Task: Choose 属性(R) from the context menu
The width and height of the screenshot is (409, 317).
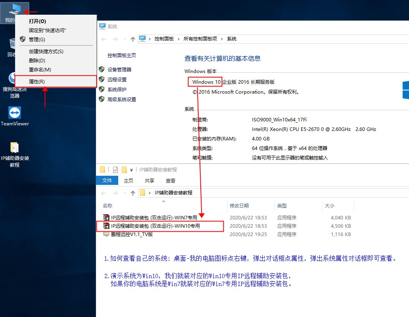Action: pyautogui.click(x=56, y=82)
